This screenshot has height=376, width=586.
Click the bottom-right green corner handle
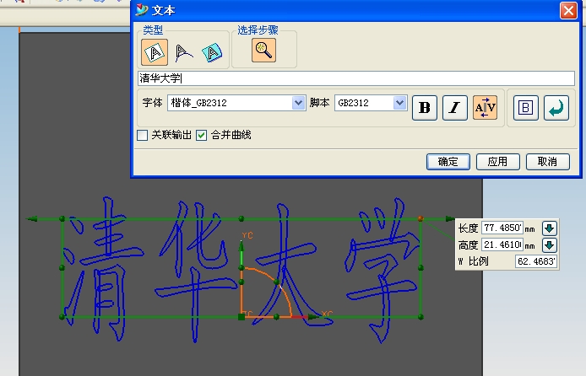click(421, 317)
